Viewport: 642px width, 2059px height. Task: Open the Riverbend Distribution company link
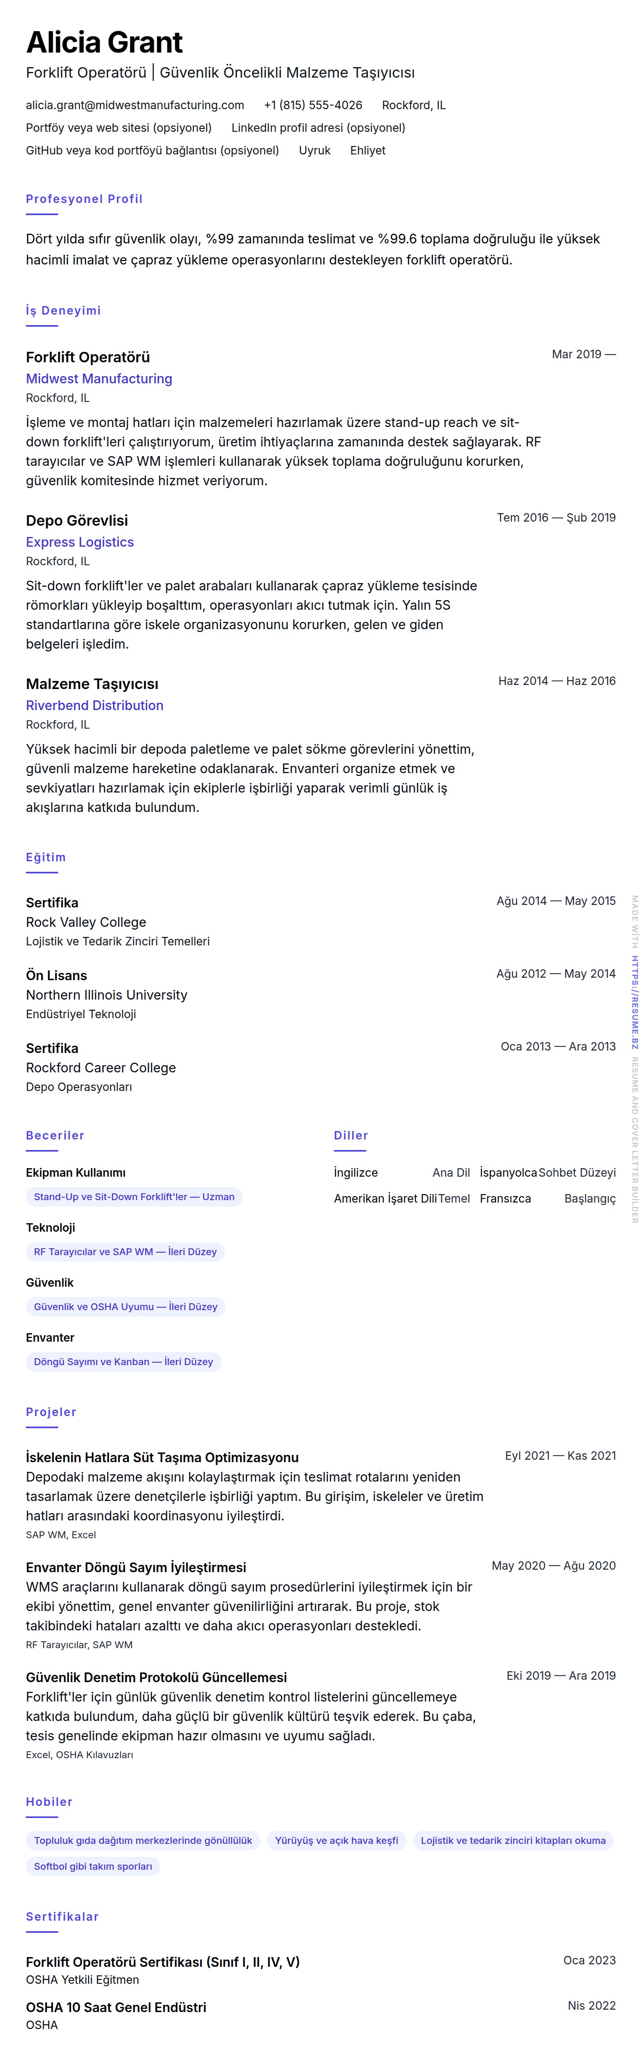tap(94, 705)
